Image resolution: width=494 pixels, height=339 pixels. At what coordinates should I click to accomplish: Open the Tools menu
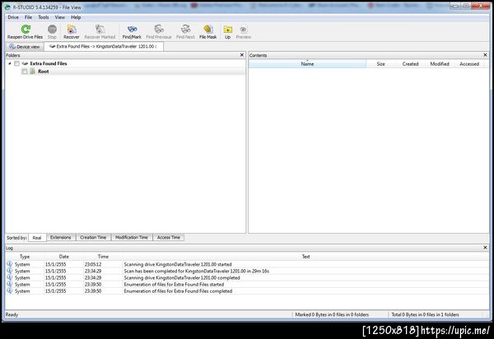(x=44, y=17)
